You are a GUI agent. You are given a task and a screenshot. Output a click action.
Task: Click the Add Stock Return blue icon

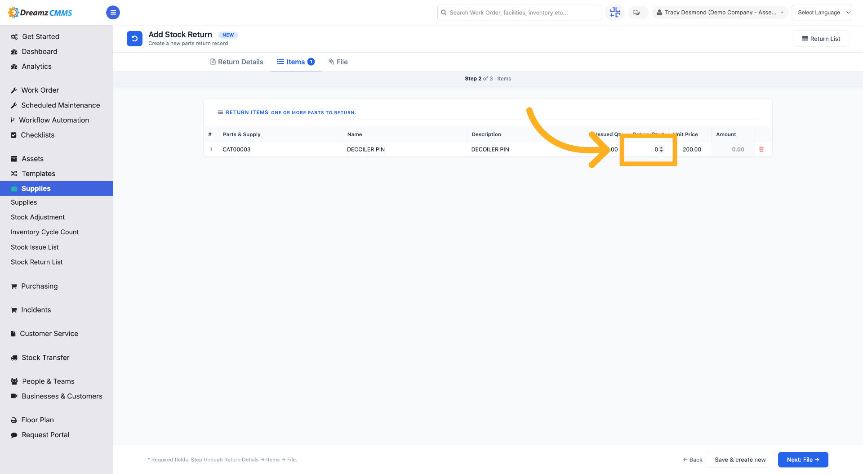point(134,39)
